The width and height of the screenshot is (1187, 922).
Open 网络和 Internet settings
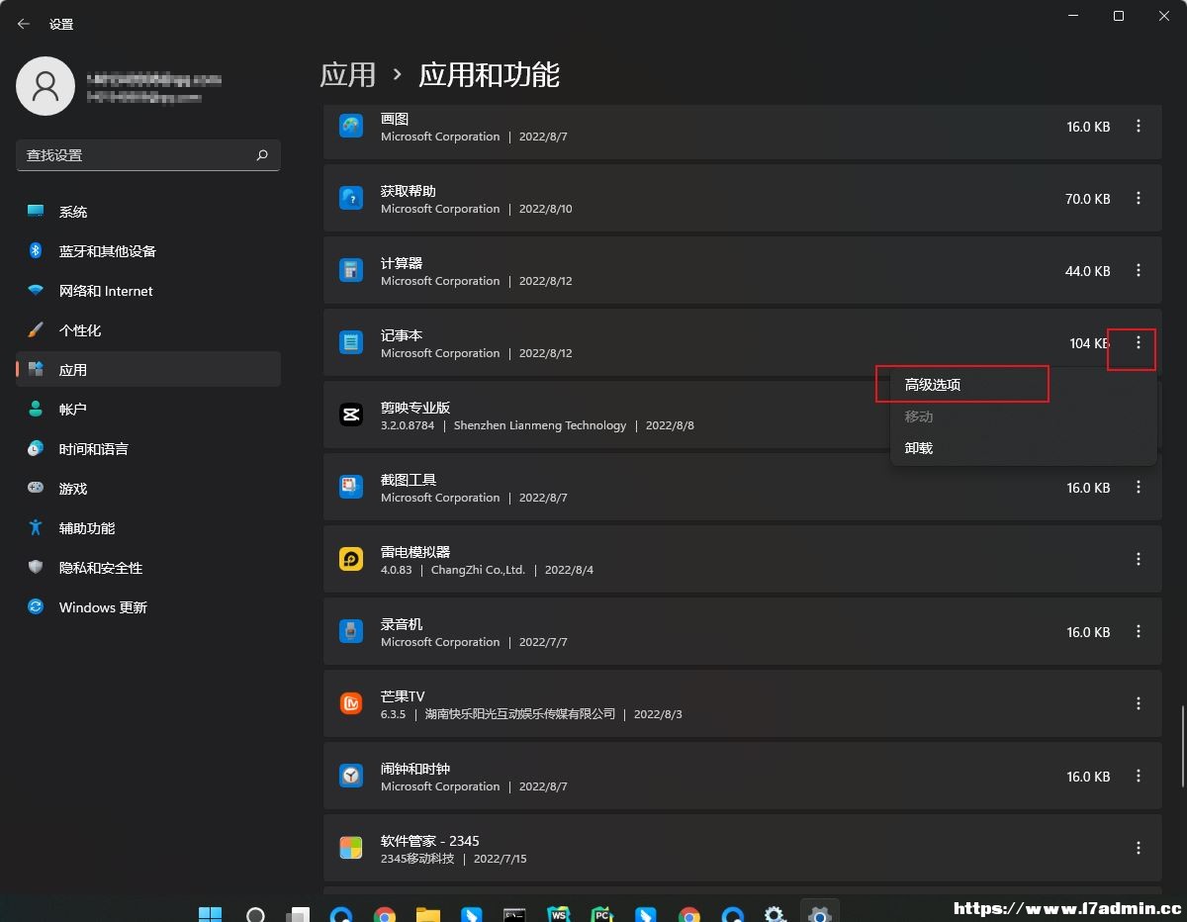click(148, 291)
